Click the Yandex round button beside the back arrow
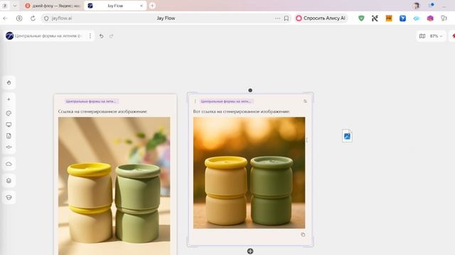This screenshot has height=255, width=455. pyautogui.click(x=19, y=18)
